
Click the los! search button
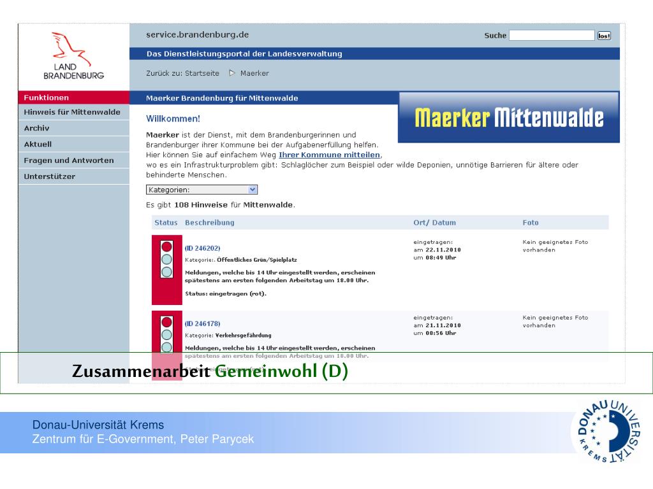pos(604,36)
